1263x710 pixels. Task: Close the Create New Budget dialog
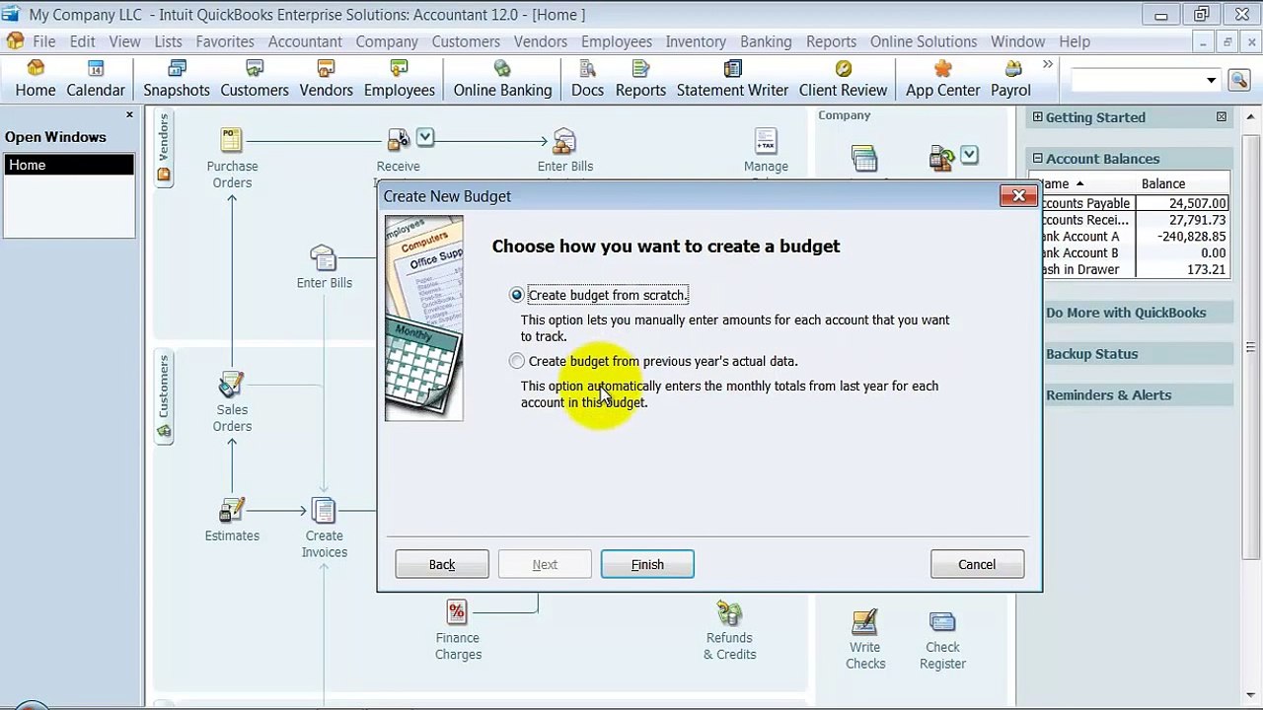pos(1018,196)
